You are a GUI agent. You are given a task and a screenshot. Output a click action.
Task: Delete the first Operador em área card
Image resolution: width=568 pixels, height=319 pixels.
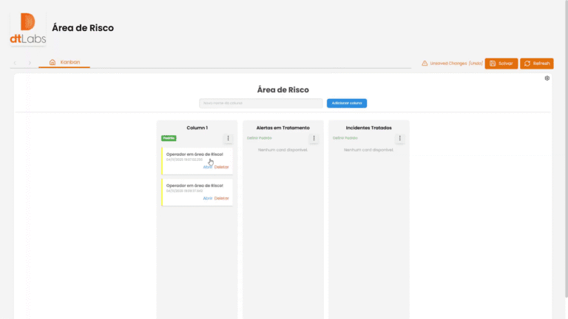(x=222, y=167)
